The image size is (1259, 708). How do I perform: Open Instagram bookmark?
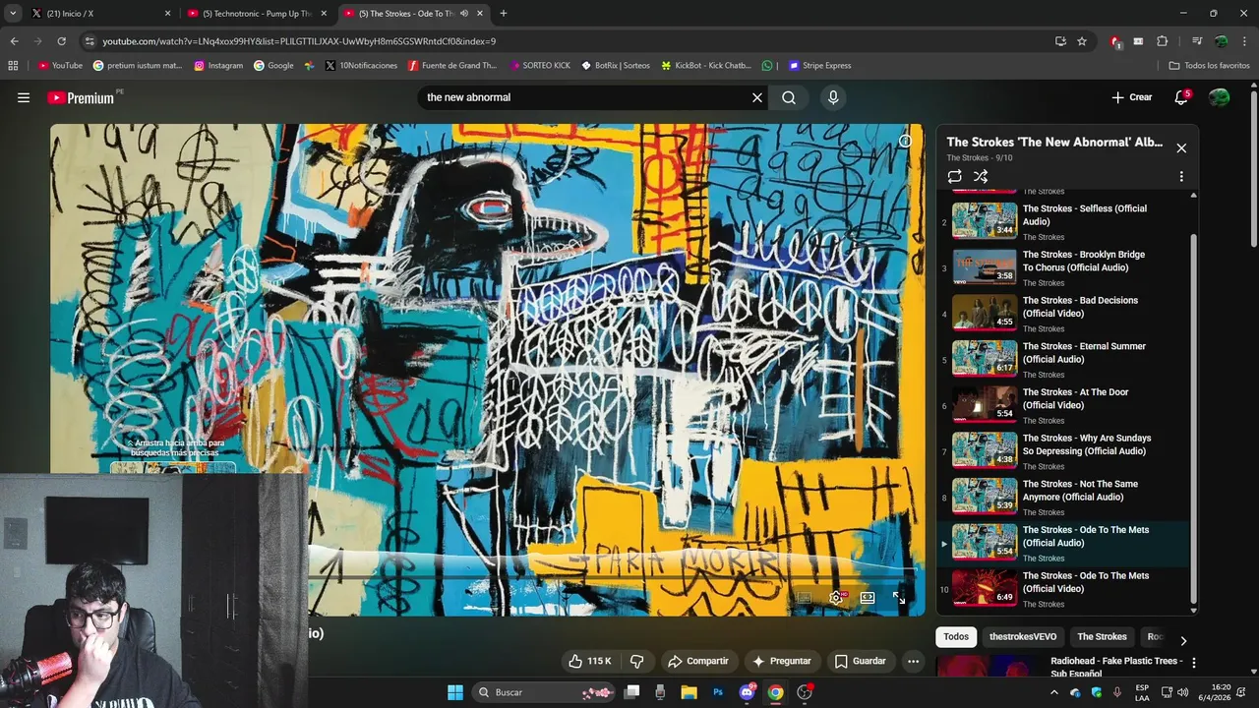tap(218, 66)
